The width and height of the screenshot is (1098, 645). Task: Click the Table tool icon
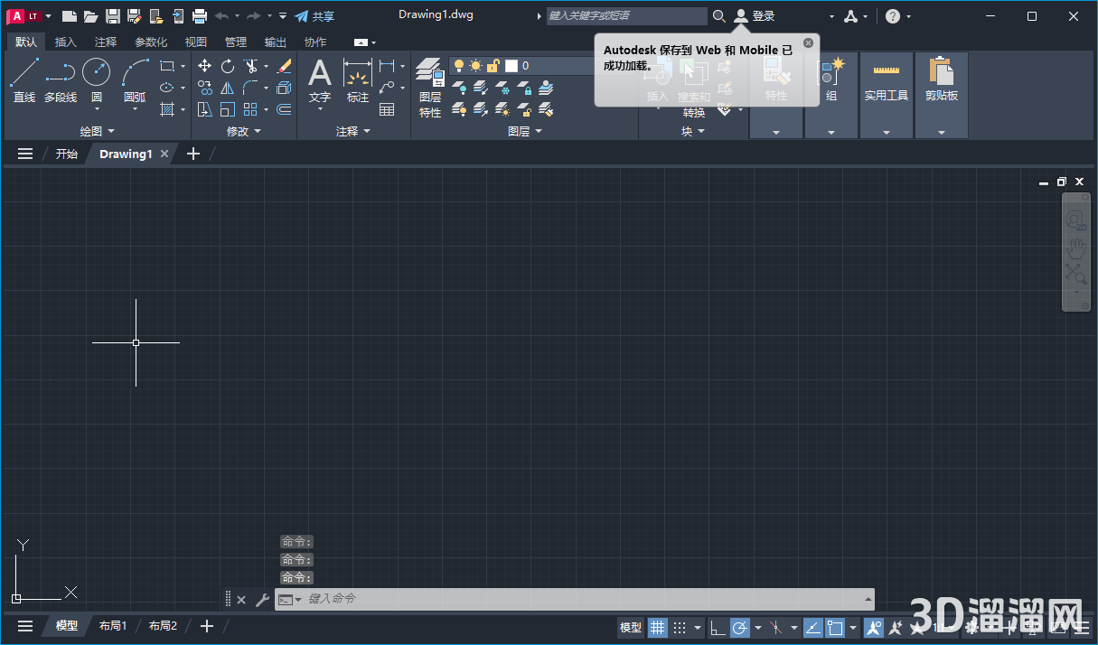[x=387, y=109]
